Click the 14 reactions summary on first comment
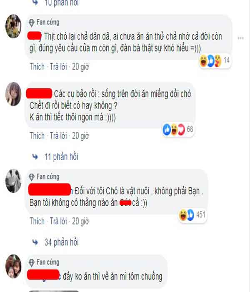The image size is (250, 292). coord(215,60)
